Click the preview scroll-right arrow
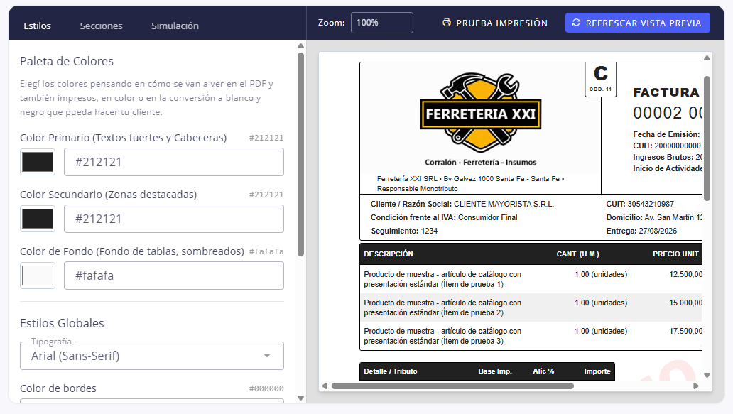 point(695,386)
